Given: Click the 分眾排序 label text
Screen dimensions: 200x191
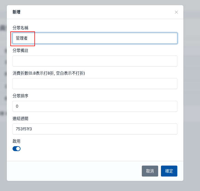Looking at the screenshot, I should (20, 96).
